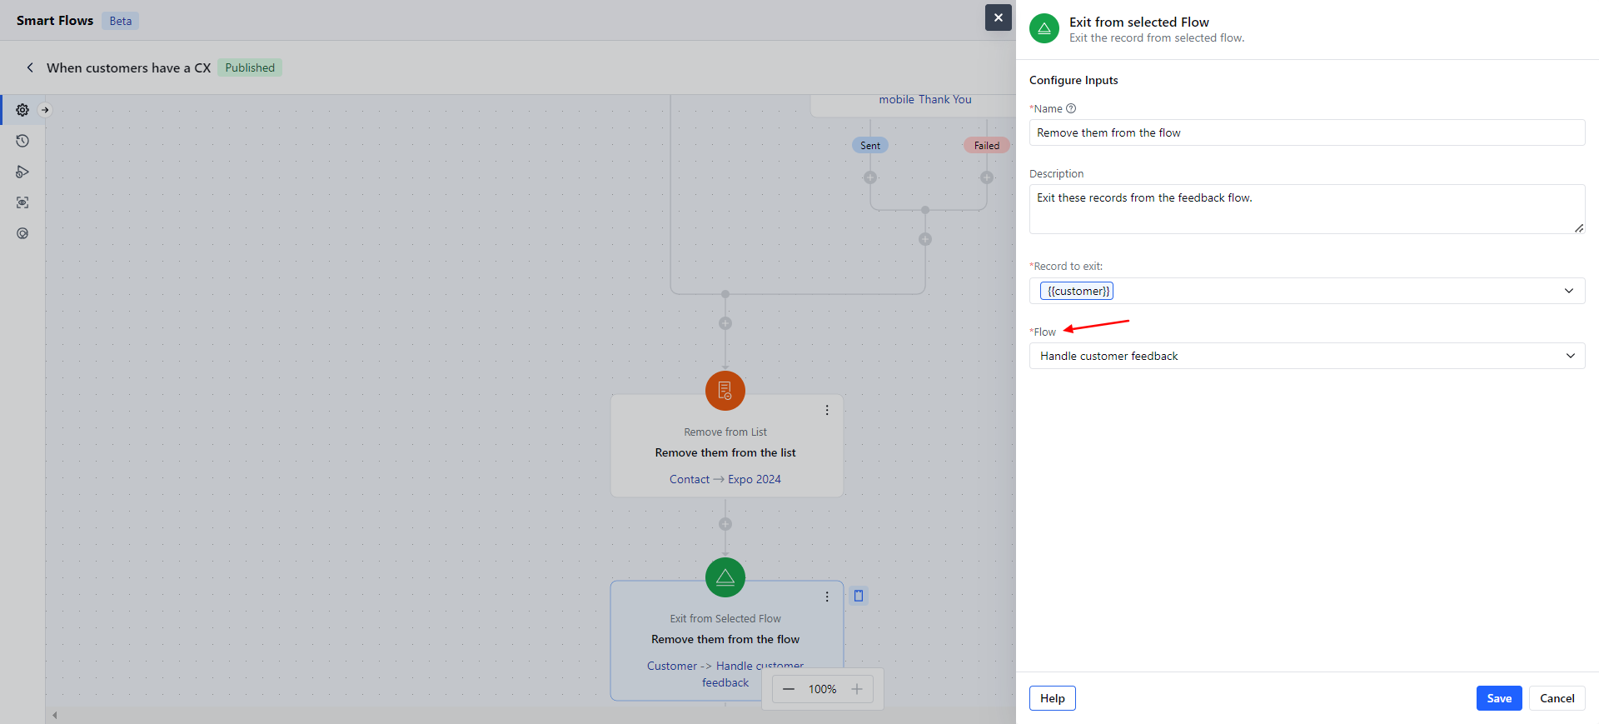Click the orange Remove from List node icon
Image resolution: width=1599 pixels, height=724 pixels.
pyautogui.click(x=725, y=390)
